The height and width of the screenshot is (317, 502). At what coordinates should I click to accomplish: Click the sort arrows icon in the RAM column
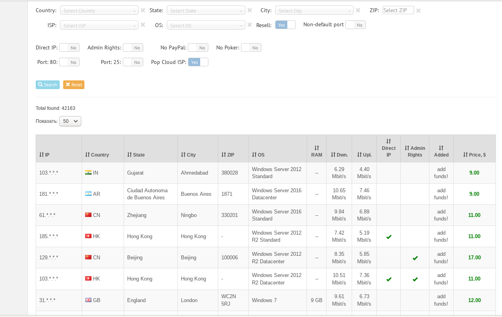(317, 148)
